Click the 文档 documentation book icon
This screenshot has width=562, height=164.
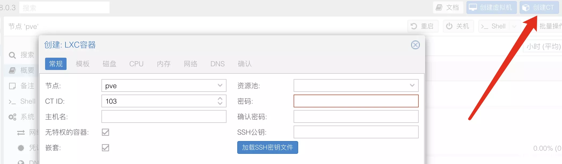[439, 7]
